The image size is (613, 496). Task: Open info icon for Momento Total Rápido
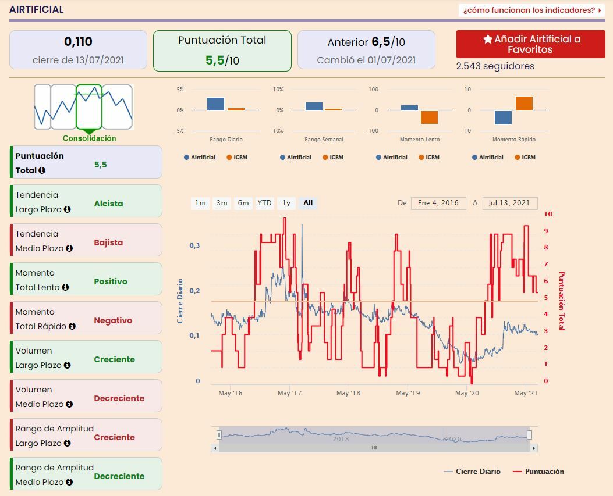click(x=72, y=326)
